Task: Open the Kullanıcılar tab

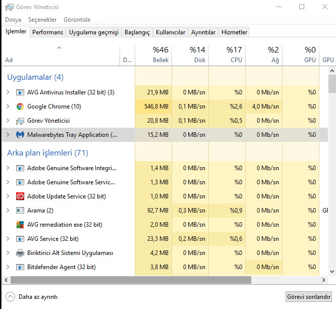Action: (171, 32)
